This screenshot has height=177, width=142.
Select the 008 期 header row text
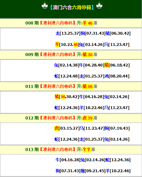[x=61, y=23]
